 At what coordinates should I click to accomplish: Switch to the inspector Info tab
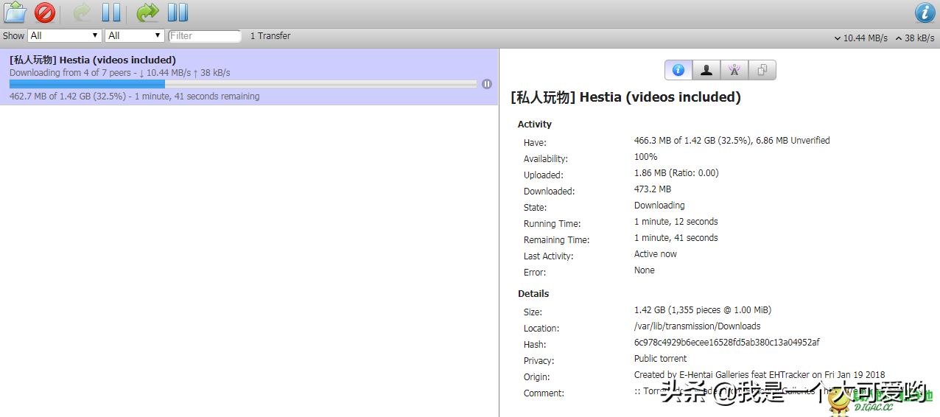click(x=678, y=70)
